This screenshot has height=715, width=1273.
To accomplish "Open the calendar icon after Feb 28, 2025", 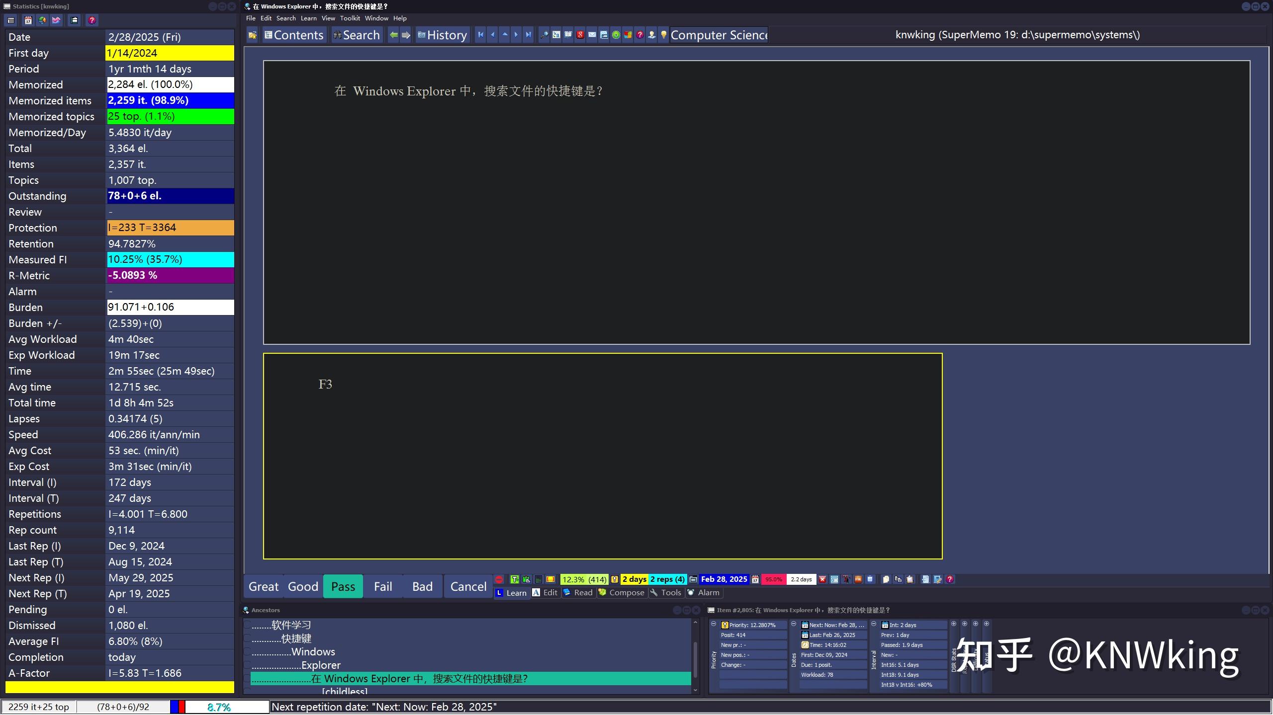I will [755, 579].
